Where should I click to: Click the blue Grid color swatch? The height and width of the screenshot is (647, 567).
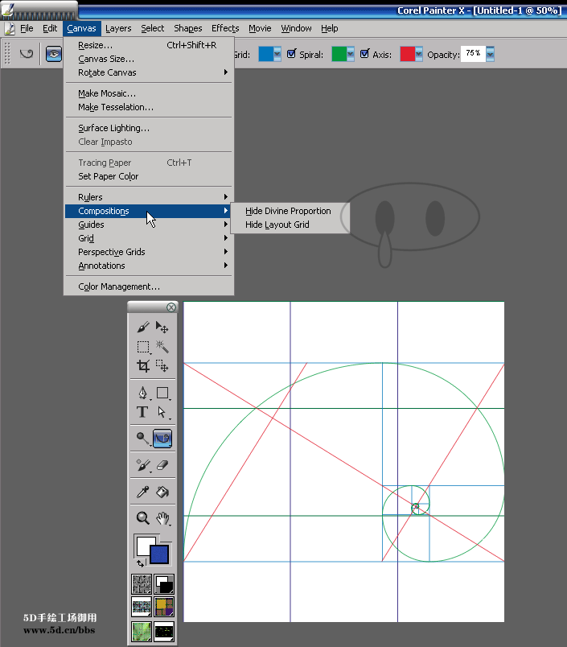pyautogui.click(x=266, y=54)
